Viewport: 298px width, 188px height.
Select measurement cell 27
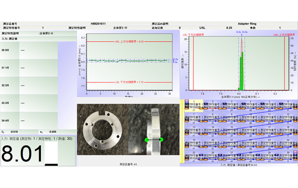pyautogui.click(x=232, y=157)
